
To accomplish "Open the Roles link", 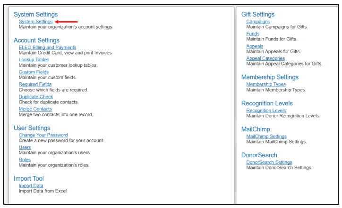I will (x=25, y=160).
